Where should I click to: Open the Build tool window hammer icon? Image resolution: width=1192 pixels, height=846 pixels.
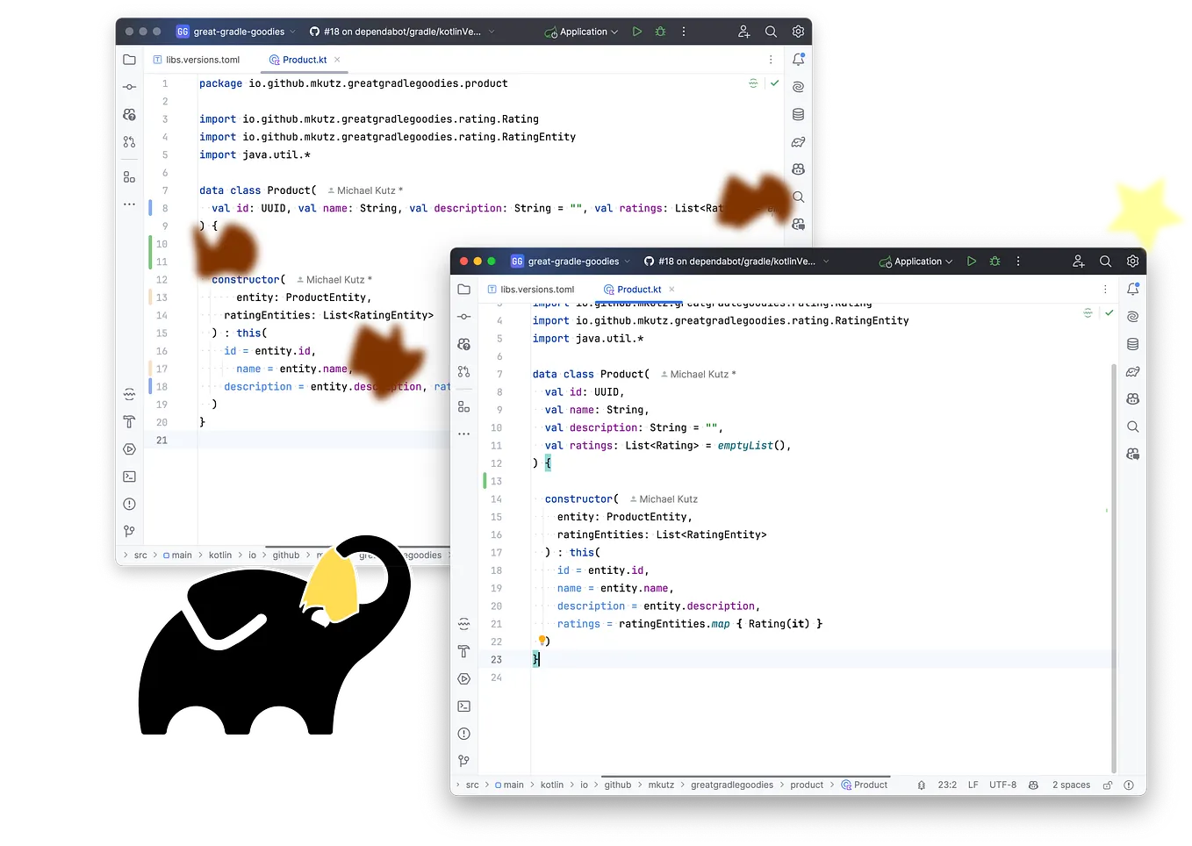tap(463, 652)
